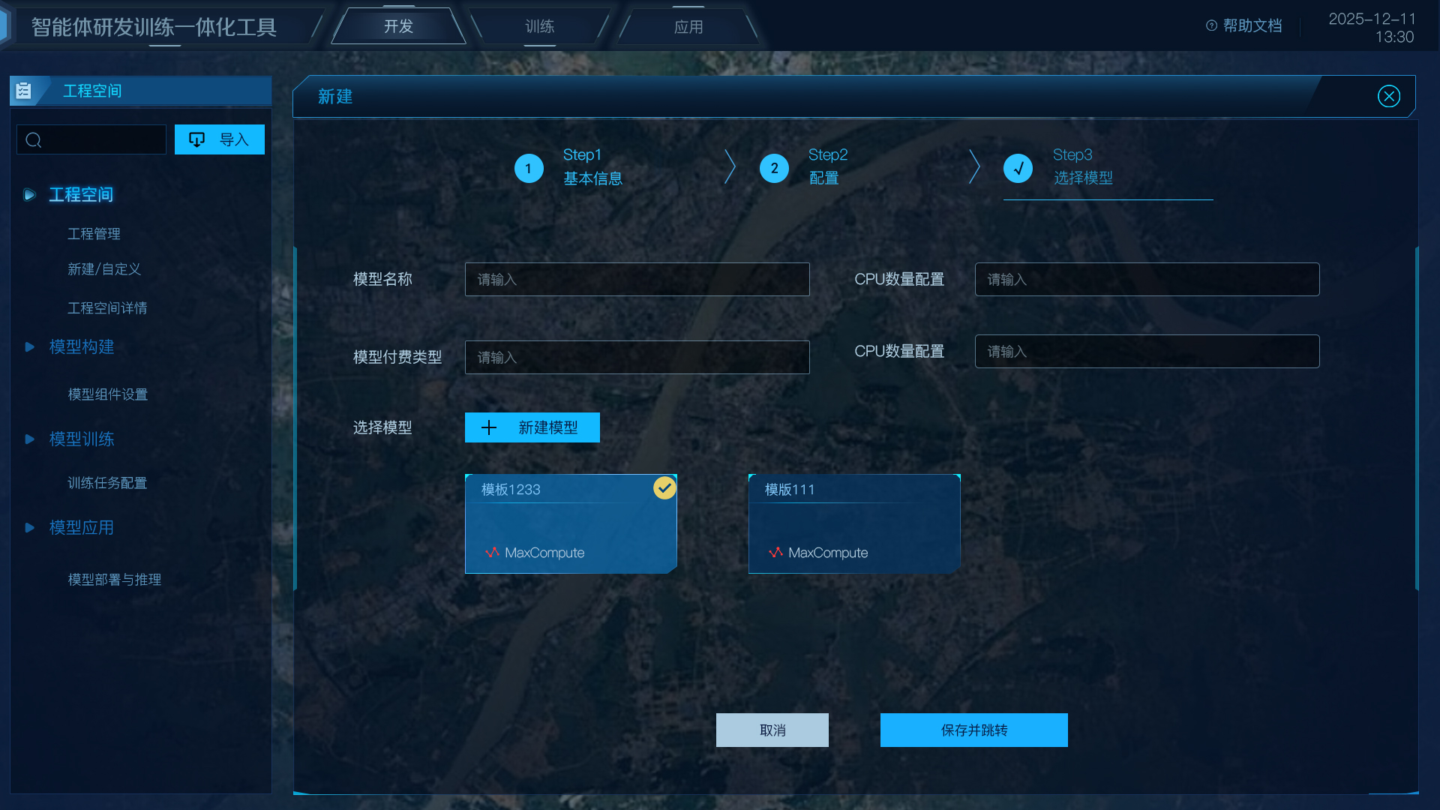Switch to the 训练 top tab
The height and width of the screenshot is (810, 1440).
(539, 27)
